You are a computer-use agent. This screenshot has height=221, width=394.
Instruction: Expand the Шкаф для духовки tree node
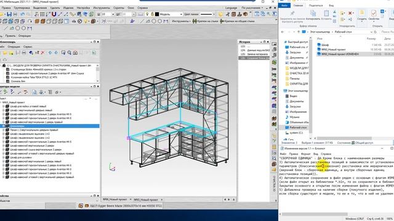pyautogui.click(x=4, y=157)
